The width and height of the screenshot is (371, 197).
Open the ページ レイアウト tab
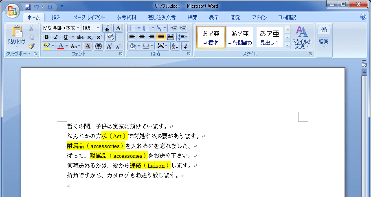tap(89, 18)
